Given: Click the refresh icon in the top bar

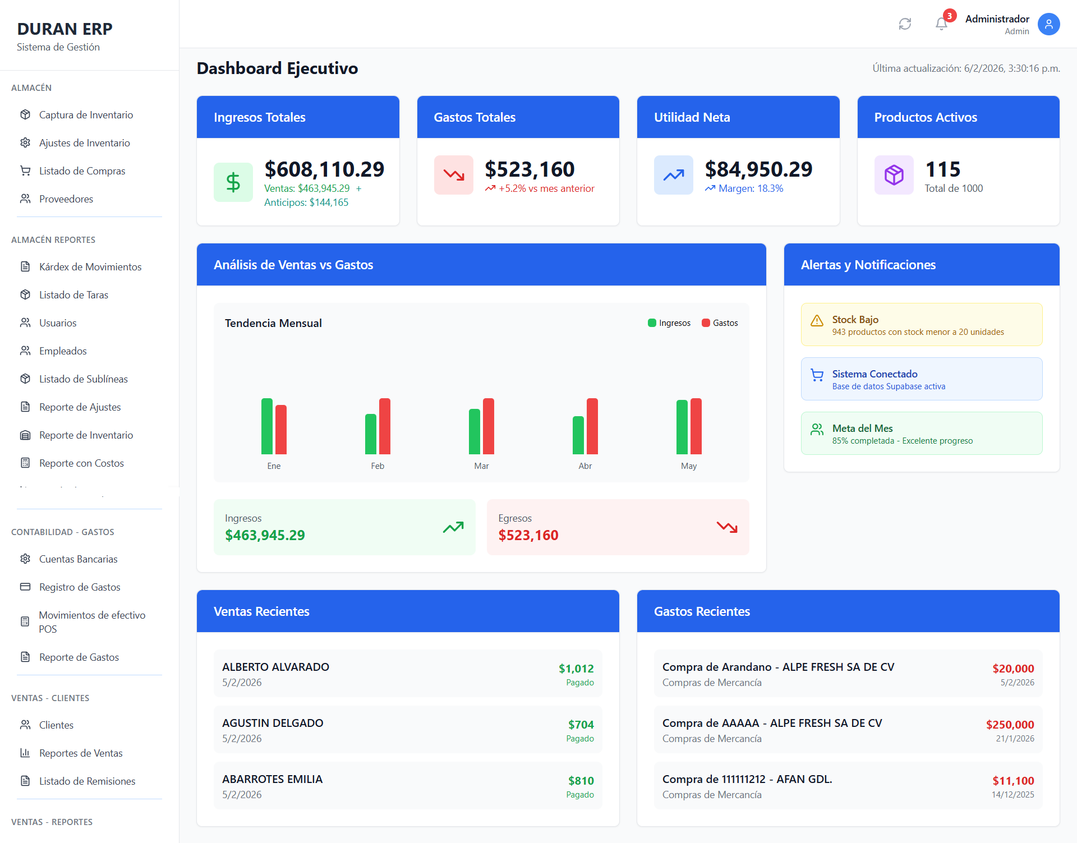Looking at the screenshot, I should pos(905,24).
